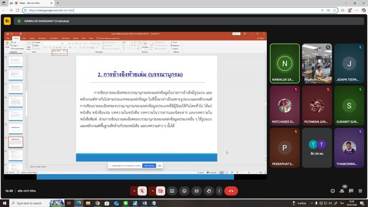The image size is (368, 207).
Task: Open more options three-dot menu
Action: click(219, 191)
